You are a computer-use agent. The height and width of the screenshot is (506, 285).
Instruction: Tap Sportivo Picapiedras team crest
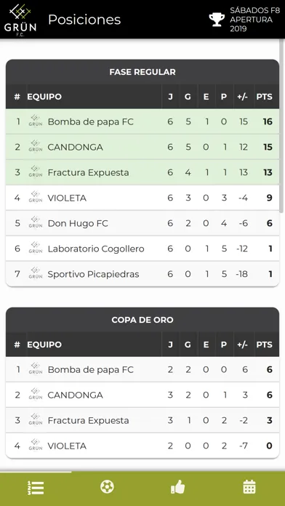click(36, 273)
